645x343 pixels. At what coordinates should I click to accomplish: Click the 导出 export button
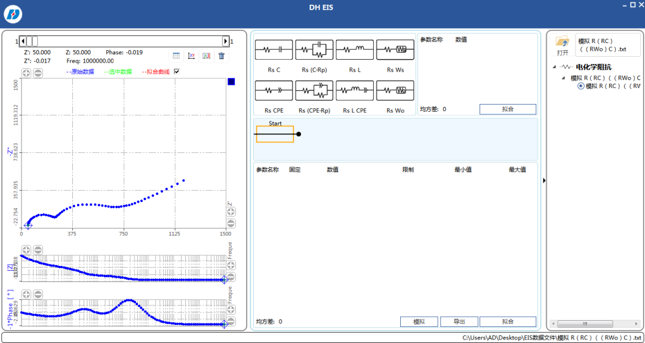[x=459, y=321]
